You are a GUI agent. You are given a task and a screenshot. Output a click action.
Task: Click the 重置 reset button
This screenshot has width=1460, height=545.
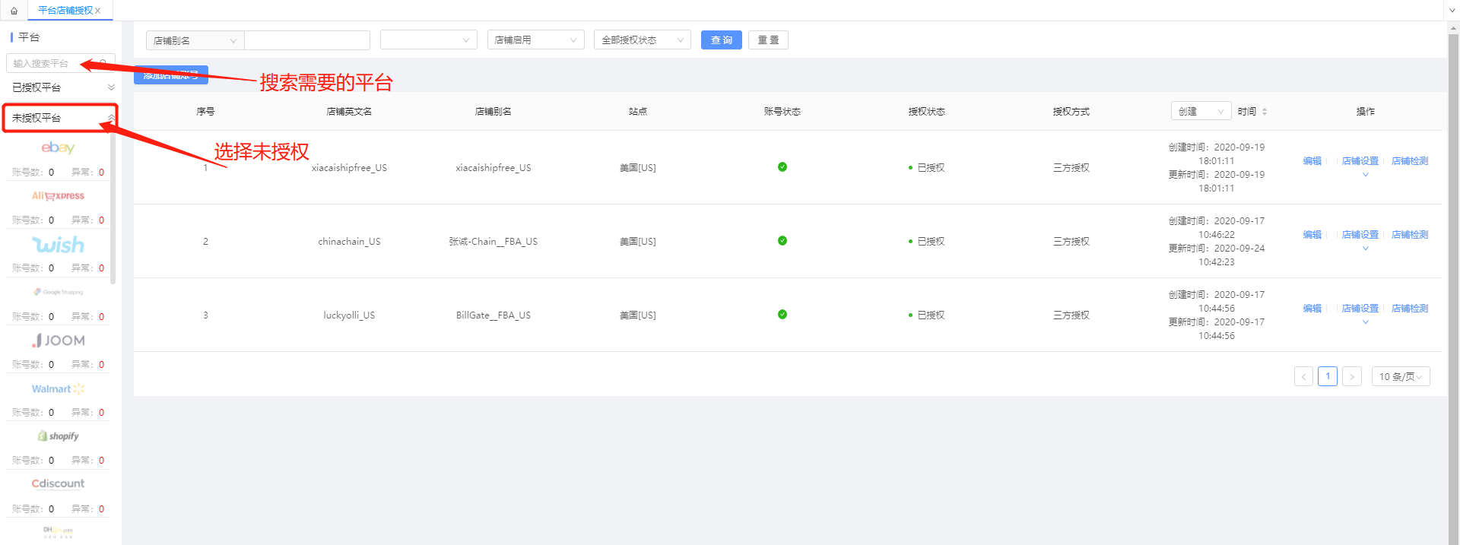768,40
